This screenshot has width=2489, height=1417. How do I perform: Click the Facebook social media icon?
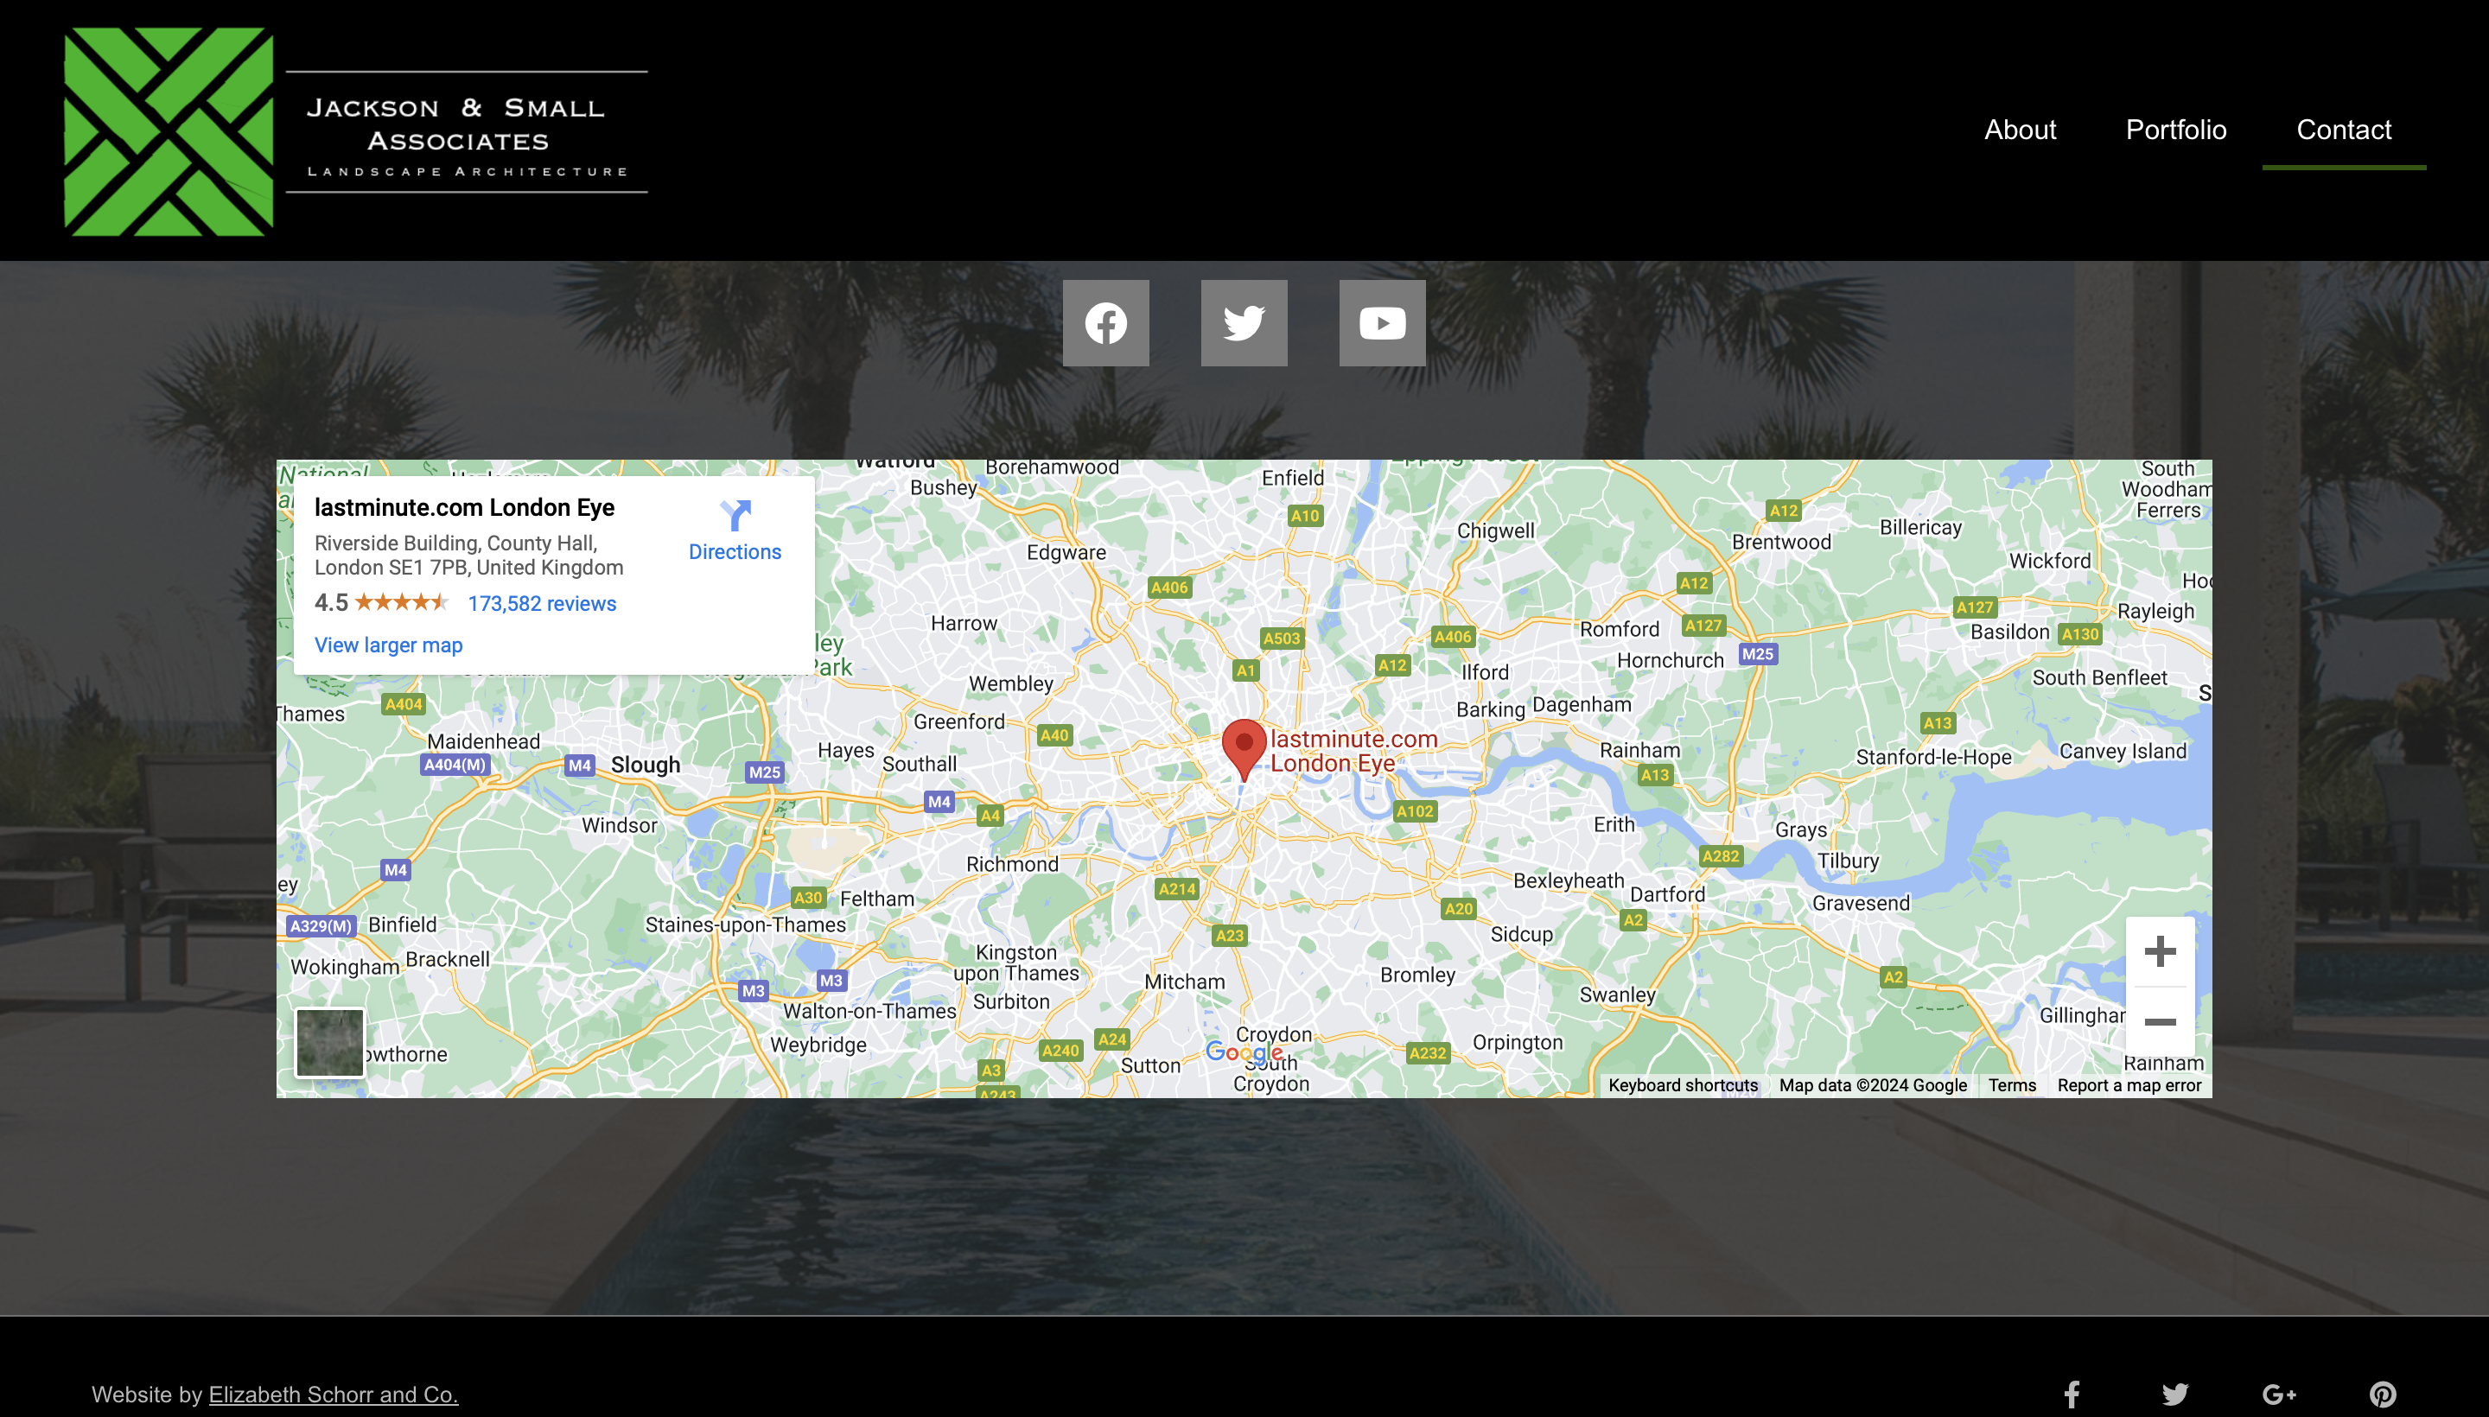[1106, 323]
